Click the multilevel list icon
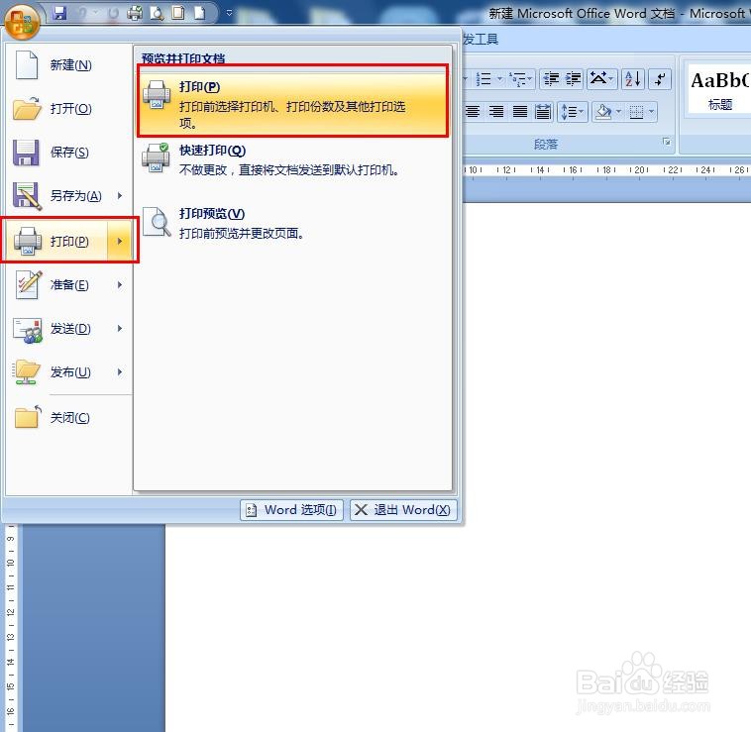 coord(517,79)
